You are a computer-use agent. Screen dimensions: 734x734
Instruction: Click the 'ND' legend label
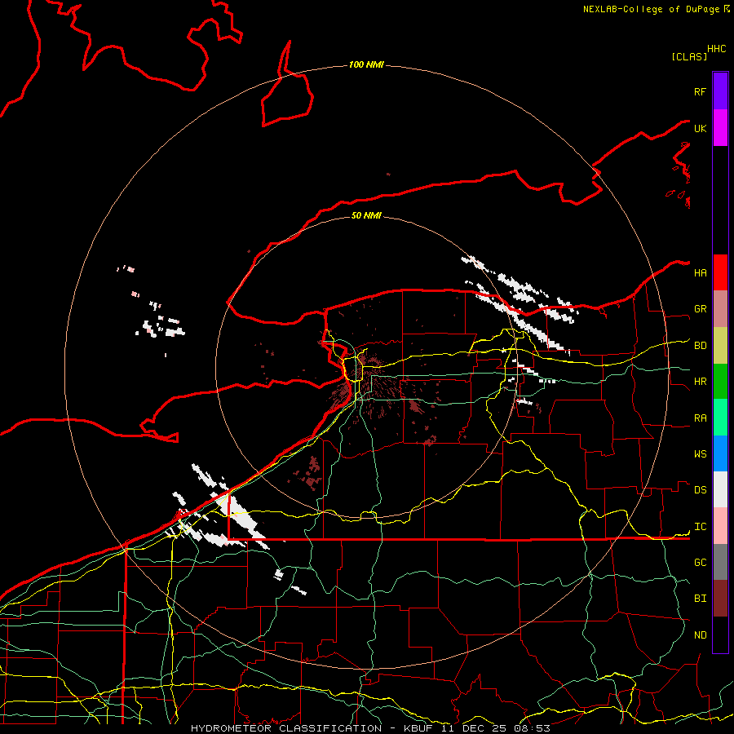[x=700, y=635]
